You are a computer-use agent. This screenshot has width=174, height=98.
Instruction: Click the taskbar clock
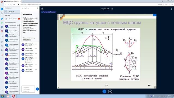[x=169, y=96]
